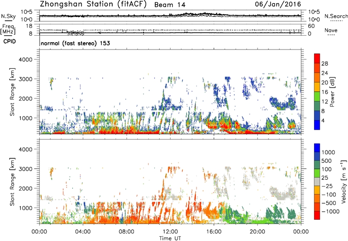Viewport: 348px width, 241px height.
Task: Click the −1000 label on Velocity colorbar
Action: point(330,211)
